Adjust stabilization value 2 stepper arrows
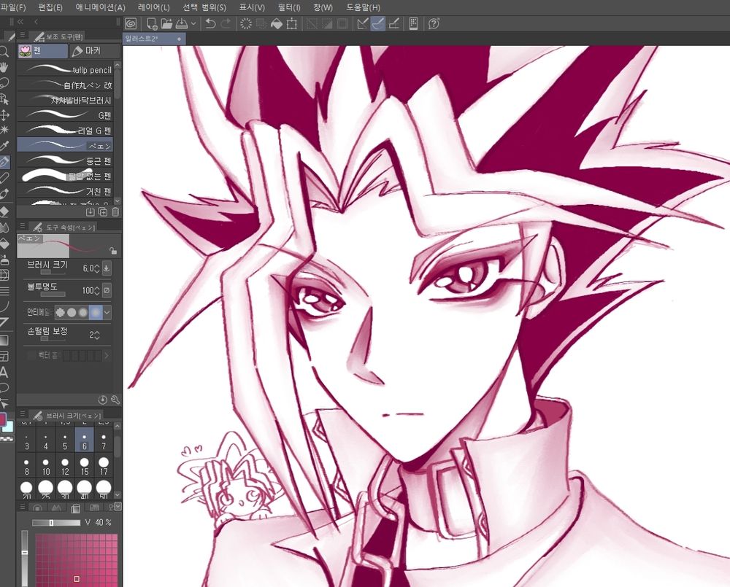This screenshot has height=587, width=730. pos(97,335)
